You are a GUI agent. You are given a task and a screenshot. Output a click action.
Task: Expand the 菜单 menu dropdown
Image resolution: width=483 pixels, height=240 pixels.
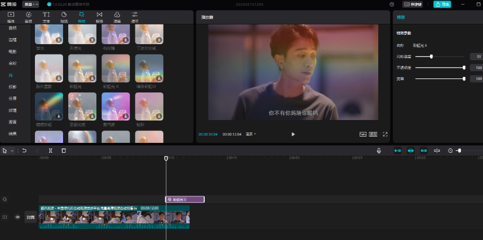tap(31, 4)
